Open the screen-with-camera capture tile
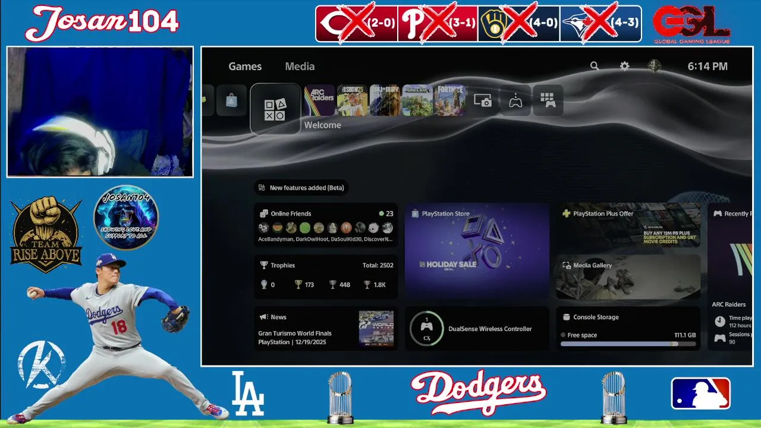Image resolution: width=761 pixels, height=428 pixels. click(483, 100)
